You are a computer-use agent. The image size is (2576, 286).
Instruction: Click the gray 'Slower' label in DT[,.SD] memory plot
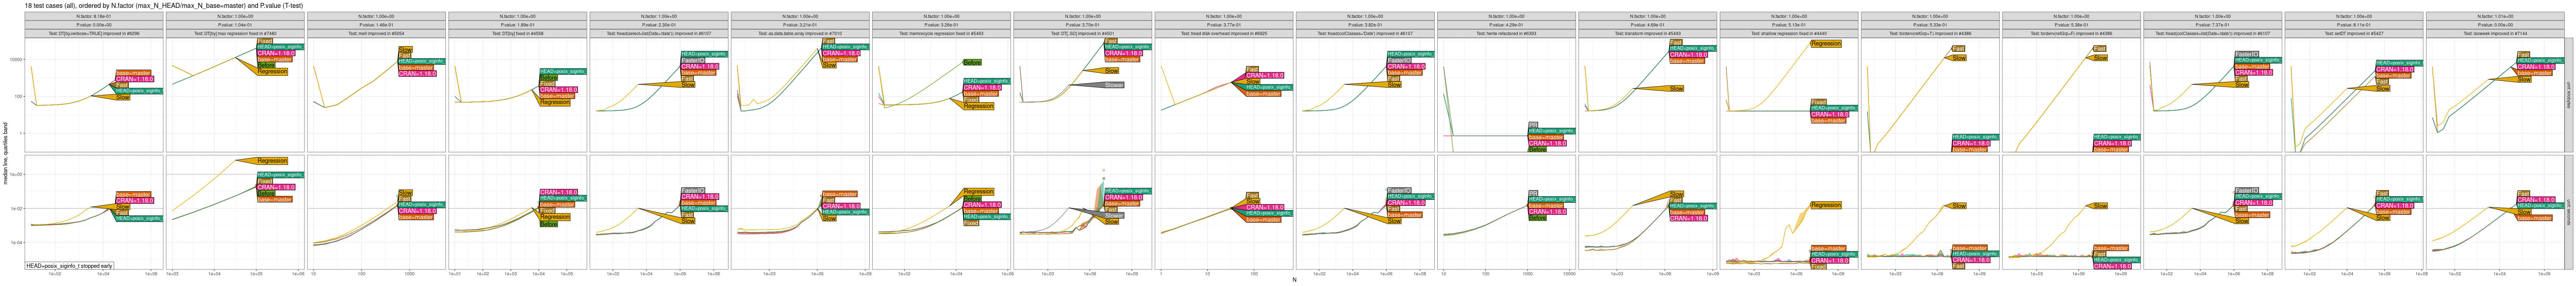pyautogui.click(x=1113, y=85)
